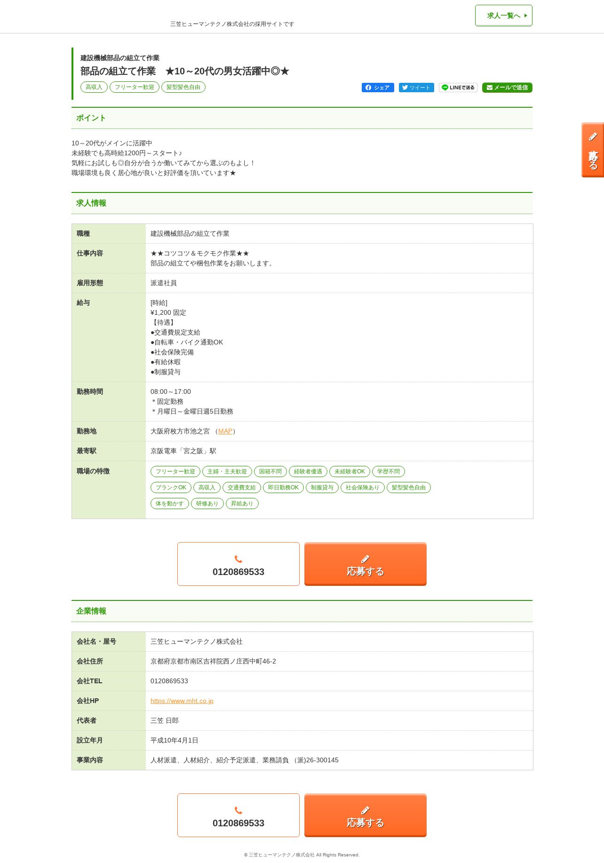Click the 京阪電車「宮之阪」駅 station text
The image size is (604, 863).
[x=183, y=451]
